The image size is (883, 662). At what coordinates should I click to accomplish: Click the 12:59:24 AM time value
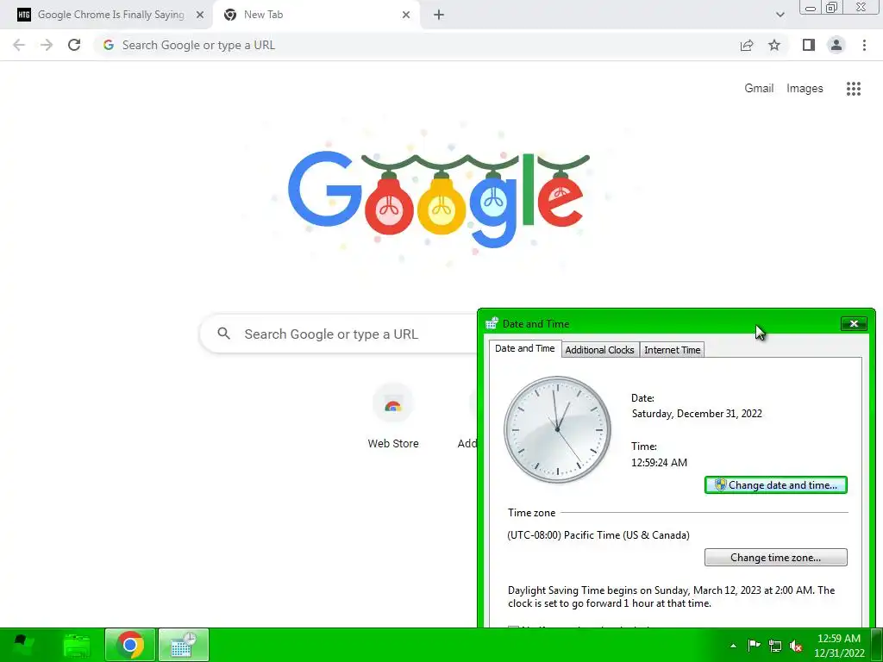pyautogui.click(x=659, y=463)
